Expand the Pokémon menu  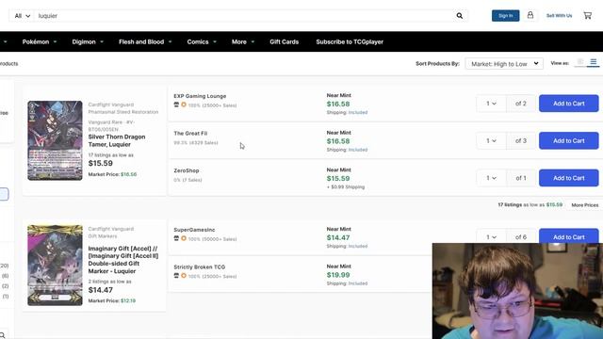[40, 41]
